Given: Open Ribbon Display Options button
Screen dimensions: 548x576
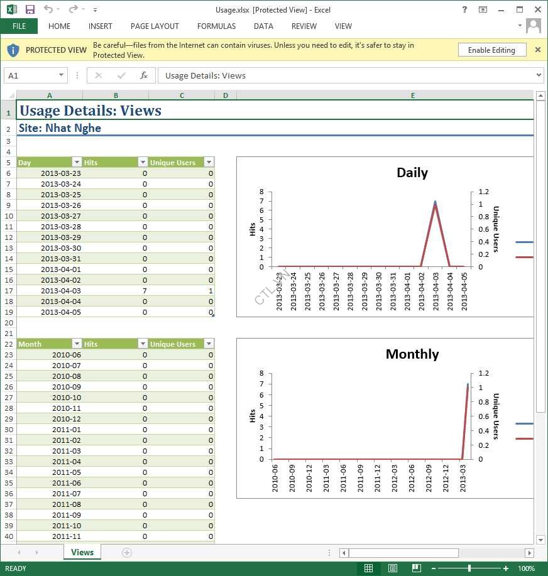Looking at the screenshot, I should point(483,9).
